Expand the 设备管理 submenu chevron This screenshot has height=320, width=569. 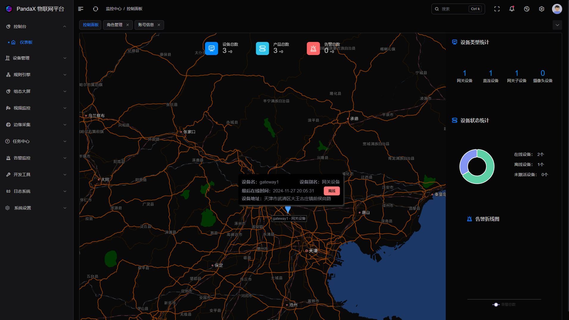click(x=65, y=58)
